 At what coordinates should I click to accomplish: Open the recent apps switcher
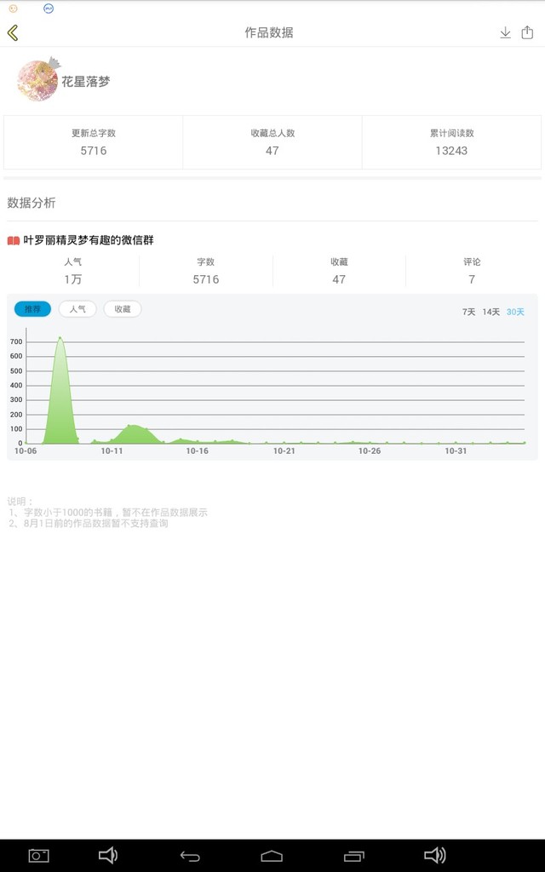(x=353, y=855)
